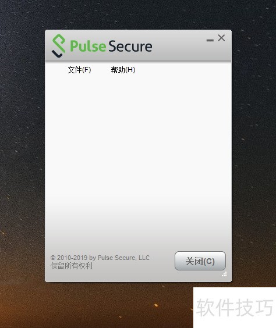Viewport: 276px width, 328px height.
Task: Close the window using the X icon
Action: click(221, 38)
